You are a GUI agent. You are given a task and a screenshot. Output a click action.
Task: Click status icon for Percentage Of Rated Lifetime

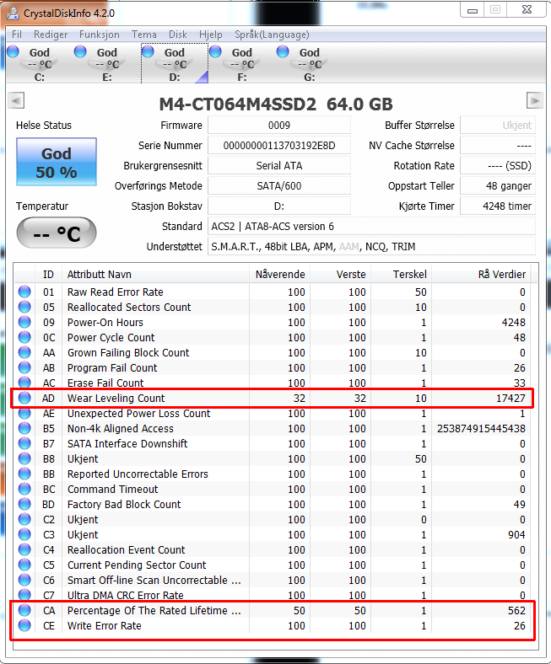24,610
